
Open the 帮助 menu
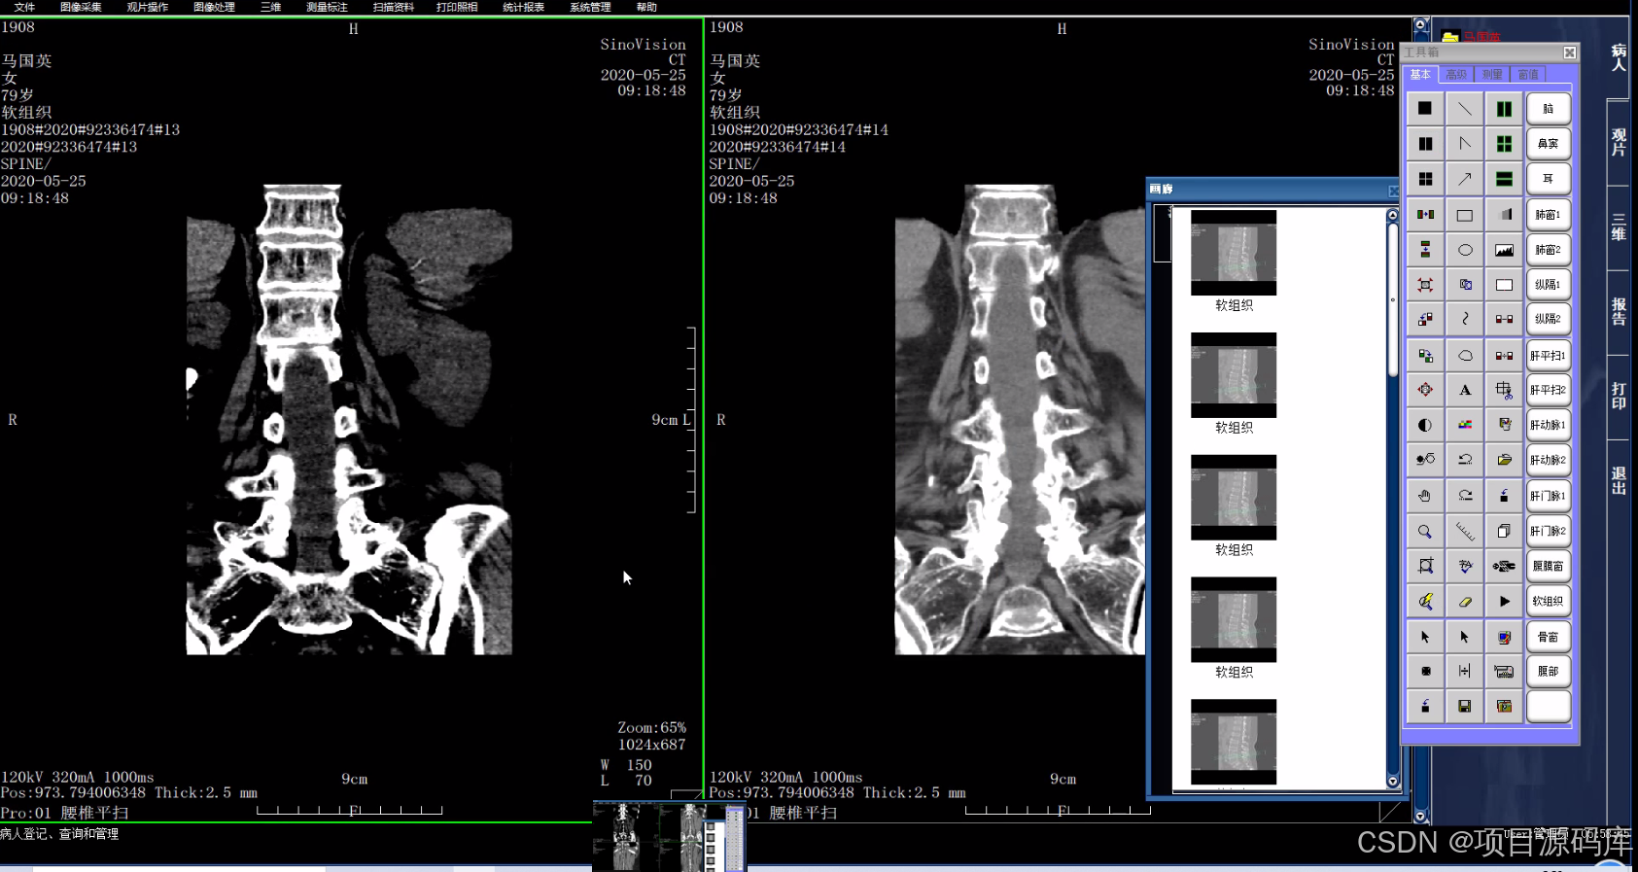(x=646, y=7)
